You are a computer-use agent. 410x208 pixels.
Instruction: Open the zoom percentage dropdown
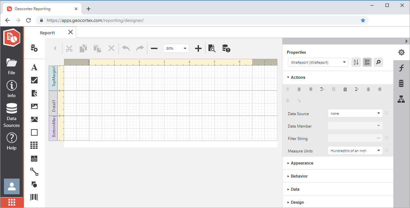[x=186, y=48]
